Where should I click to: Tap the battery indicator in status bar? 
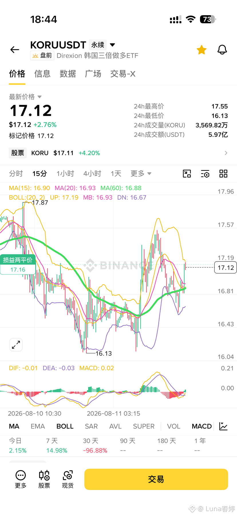[x=208, y=19]
